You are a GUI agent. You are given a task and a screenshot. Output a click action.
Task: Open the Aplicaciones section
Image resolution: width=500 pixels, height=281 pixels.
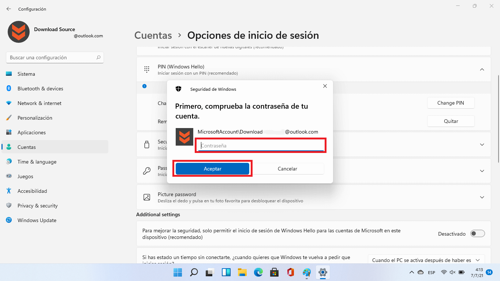click(x=55, y=132)
